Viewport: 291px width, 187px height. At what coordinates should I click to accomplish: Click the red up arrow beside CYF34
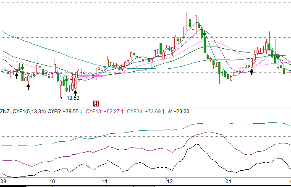click(163, 112)
